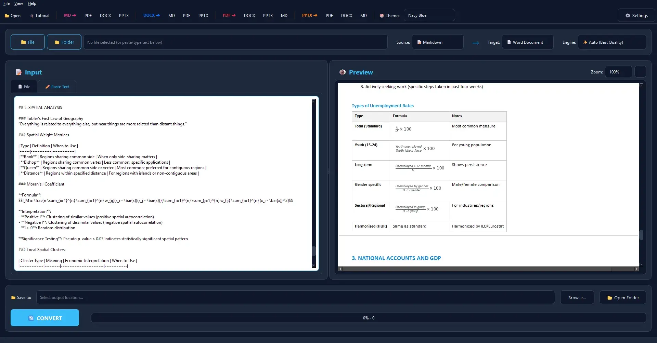Choose the MD to PPTX conversion shortcut

[124, 15]
